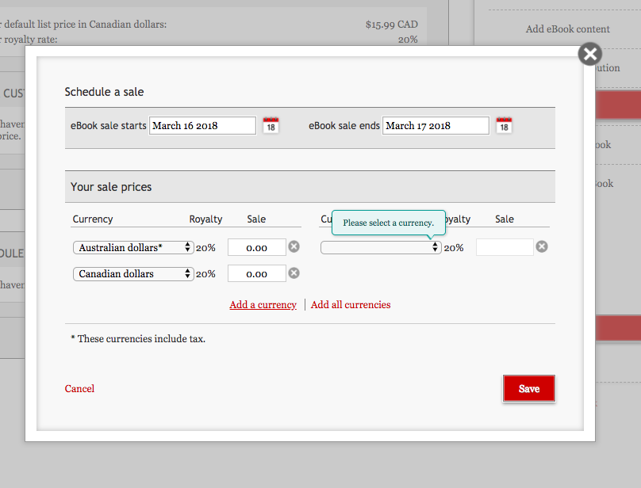The image size is (641, 488).
Task: Open calendar picker for eBook sale starts
Action: 271,125
